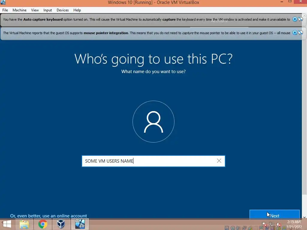Click the VirtualBox title bar app icon
The image size is (307, 230).
point(3,2)
